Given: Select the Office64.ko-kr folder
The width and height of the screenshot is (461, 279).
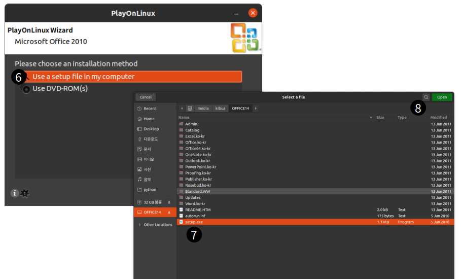Looking at the screenshot, I should (315, 149).
